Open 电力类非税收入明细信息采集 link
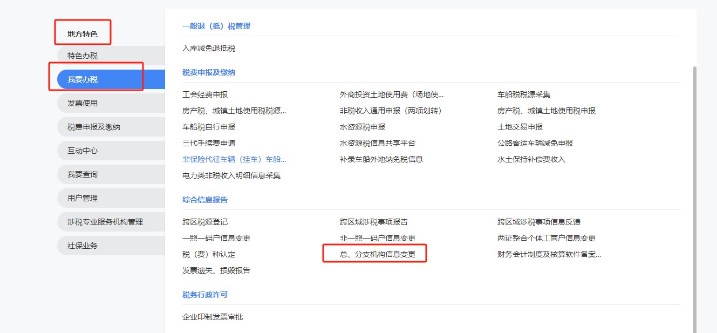This screenshot has width=717, height=333. (x=231, y=175)
